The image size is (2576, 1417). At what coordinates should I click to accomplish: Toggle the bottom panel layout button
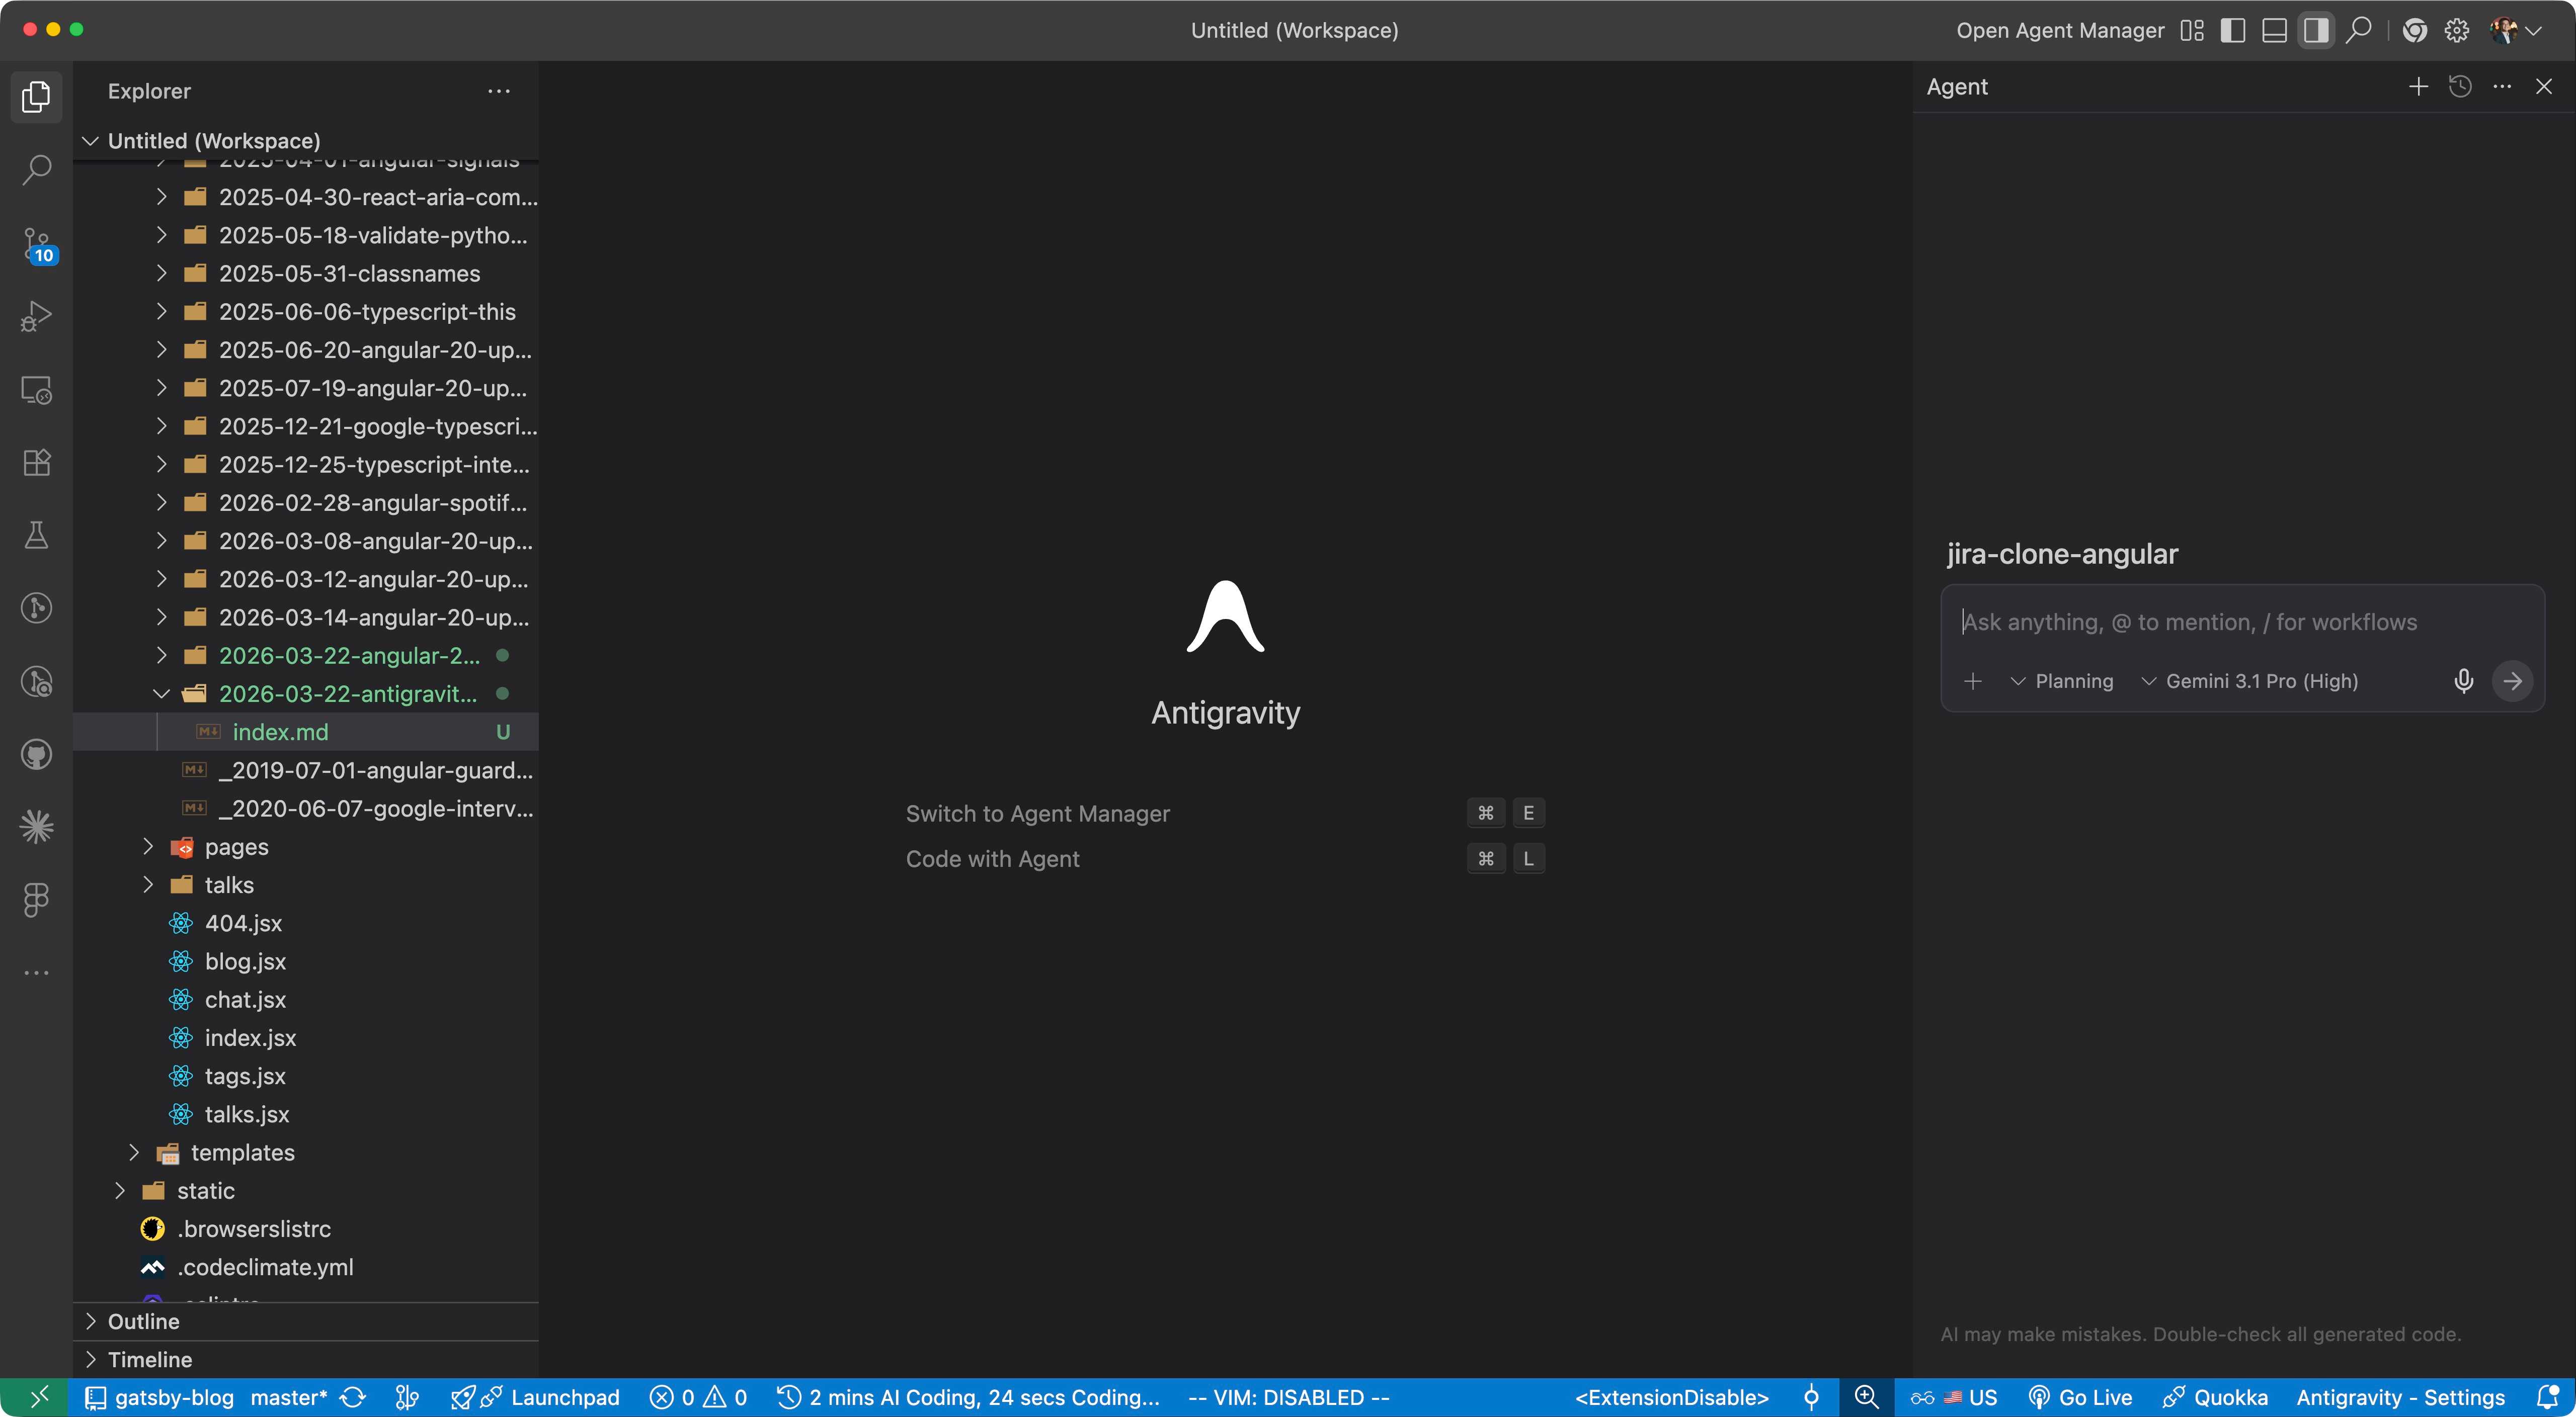coord(2274,31)
